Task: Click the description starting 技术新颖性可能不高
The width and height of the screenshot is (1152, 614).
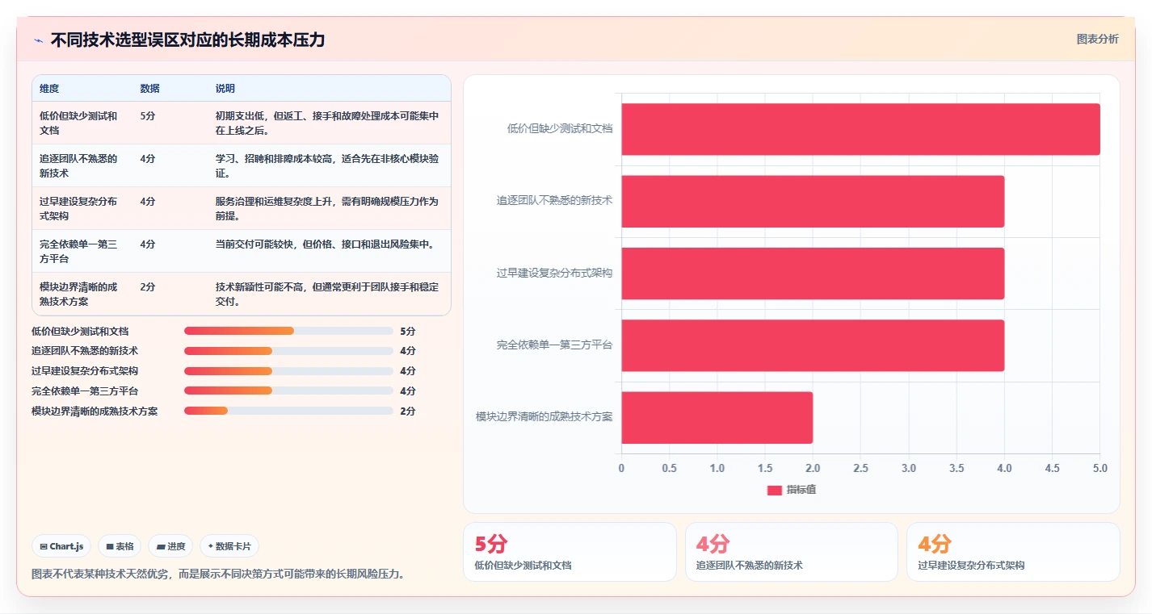Action: point(327,294)
